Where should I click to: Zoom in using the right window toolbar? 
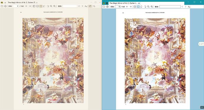pos(152,6)
